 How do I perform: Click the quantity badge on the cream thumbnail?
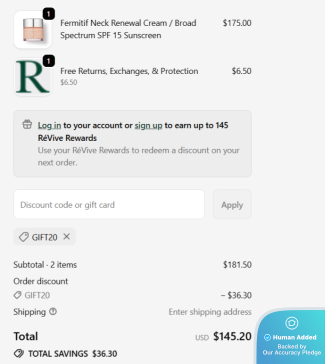(x=48, y=14)
